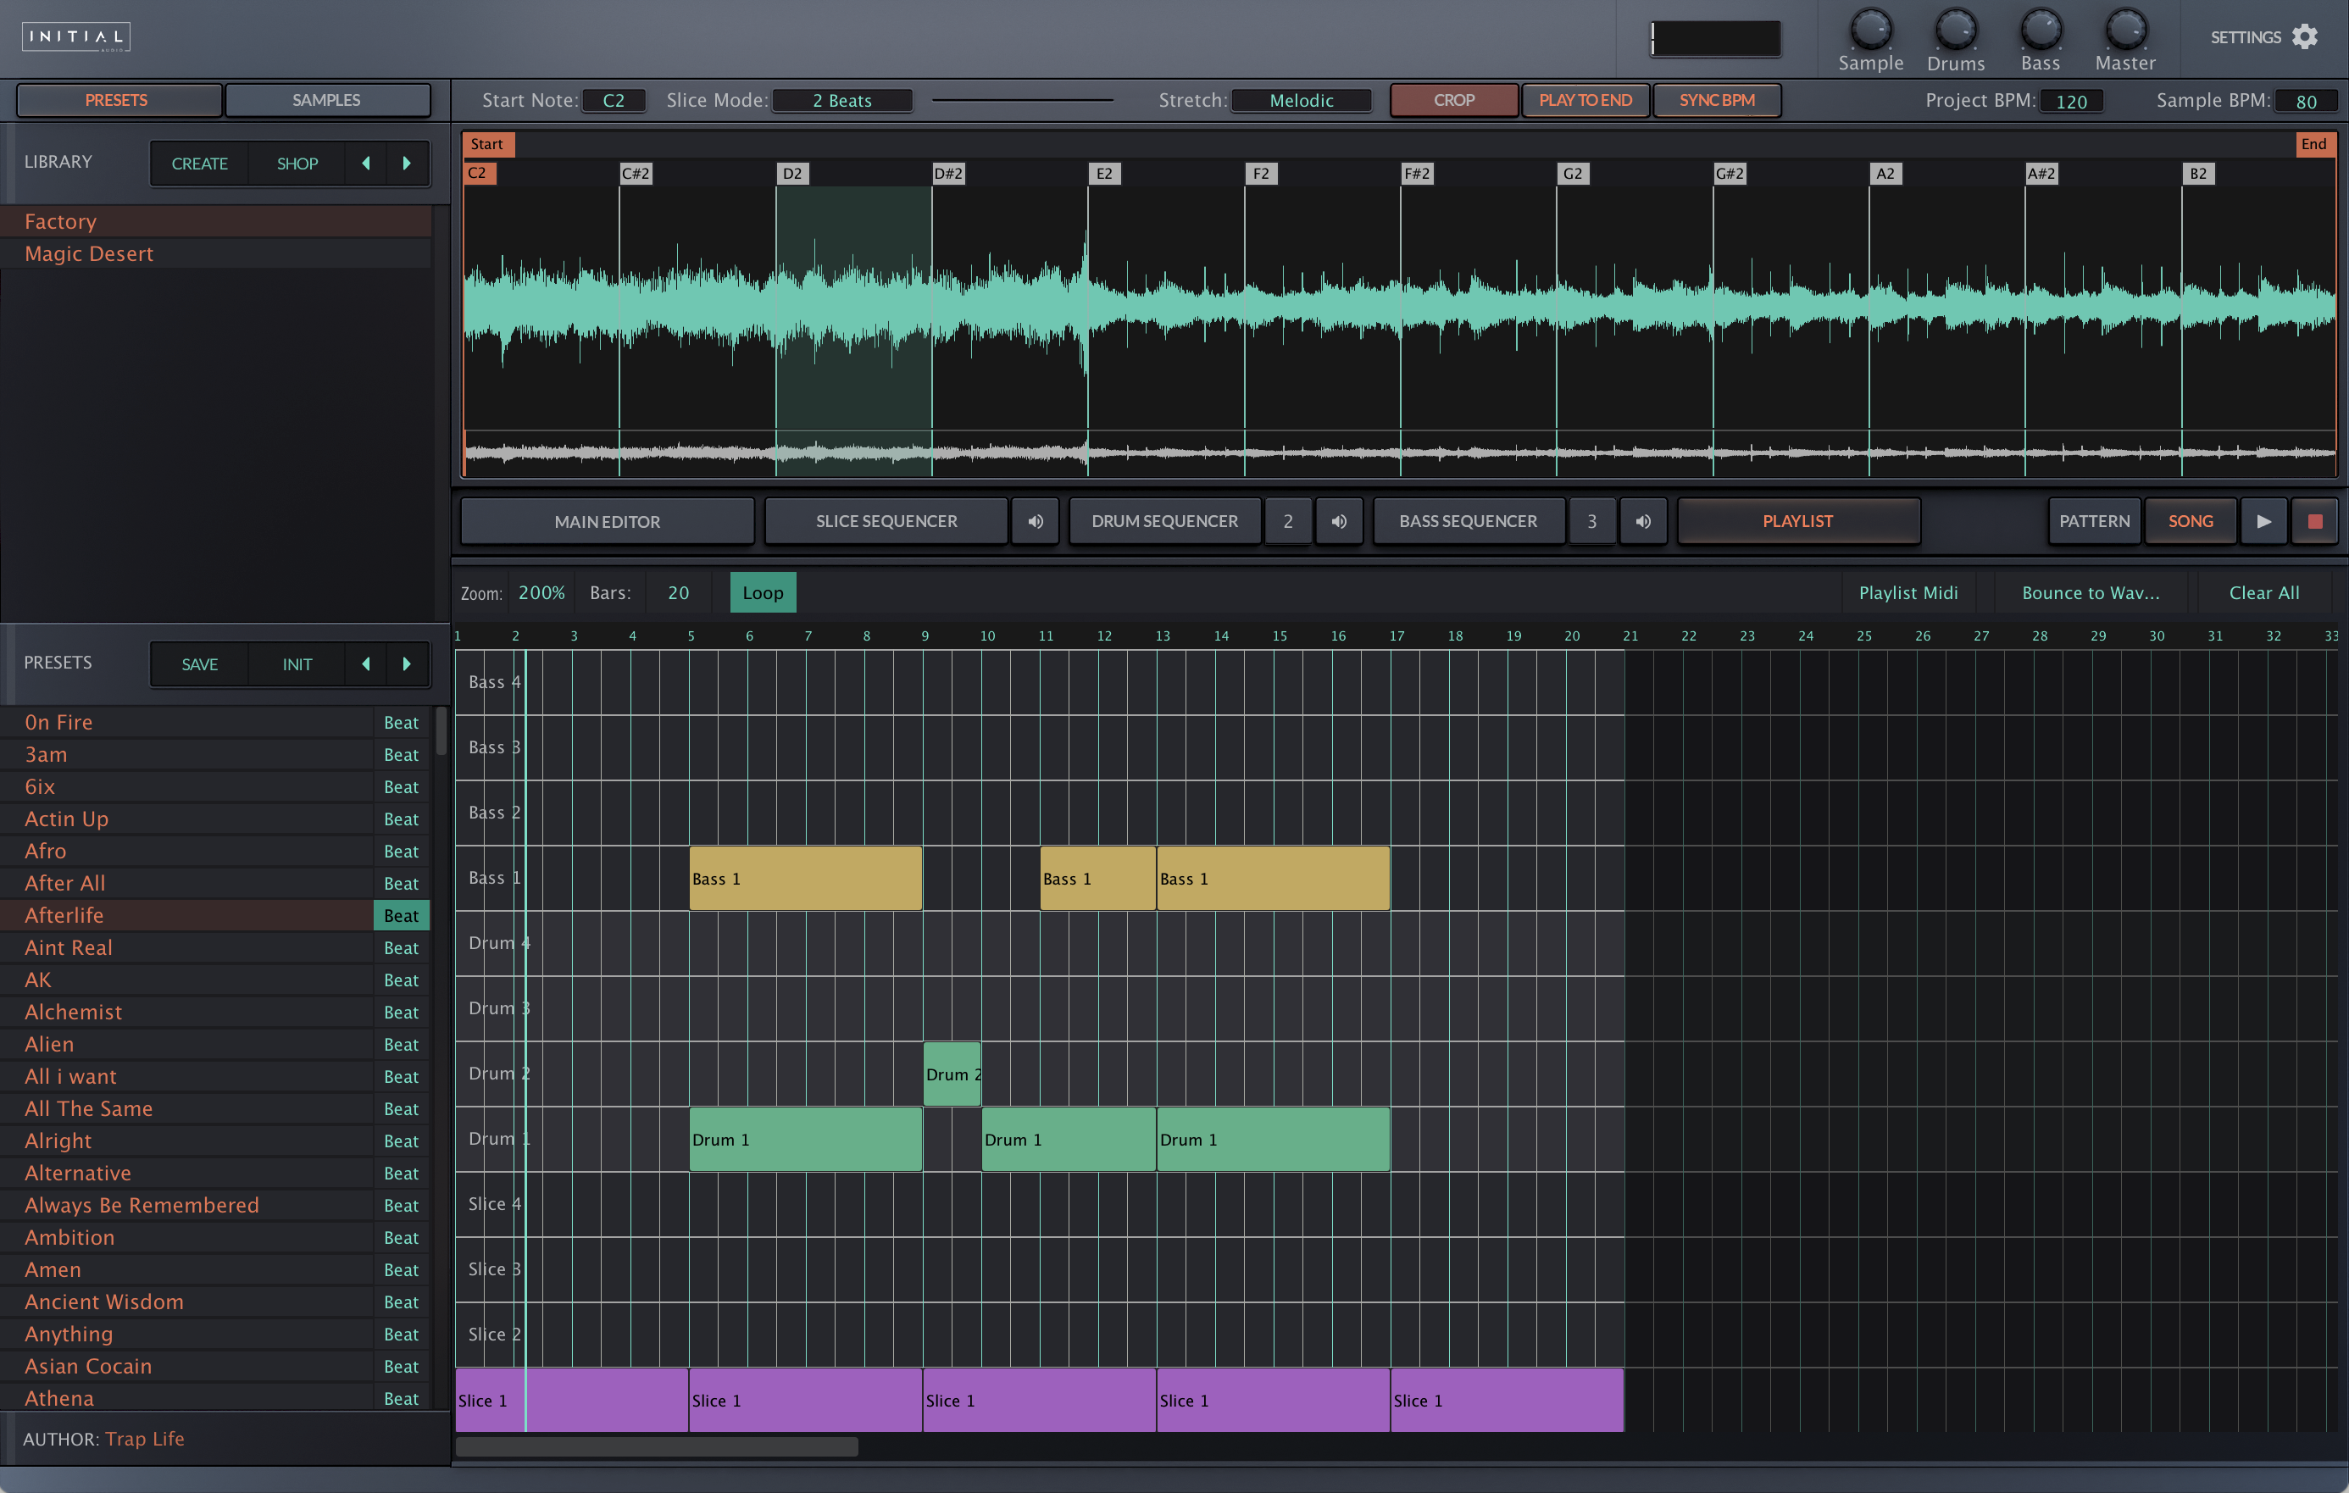The height and width of the screenshot is (1493, 2349).
Task: Click the preset list vertical scrollbar
Action: [x=441, y=731]
